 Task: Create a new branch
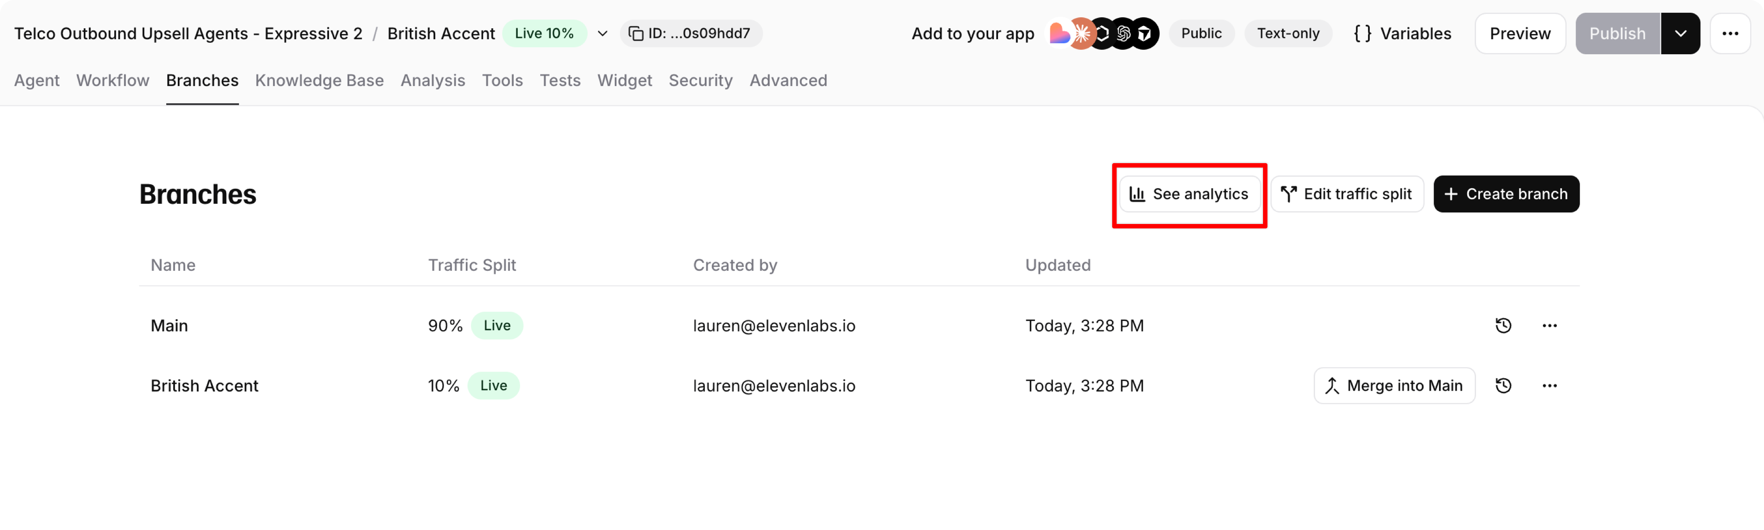pyautogui.click(x=1506, y=194)
